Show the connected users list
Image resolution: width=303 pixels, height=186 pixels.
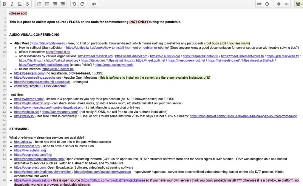click(298, 4)
